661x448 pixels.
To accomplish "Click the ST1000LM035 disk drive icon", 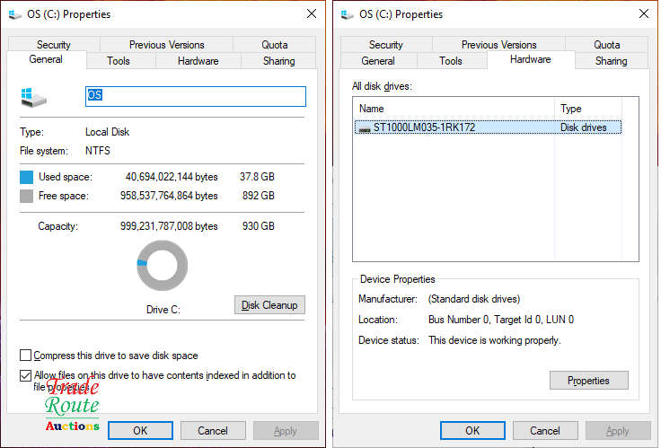I will 364,128.
